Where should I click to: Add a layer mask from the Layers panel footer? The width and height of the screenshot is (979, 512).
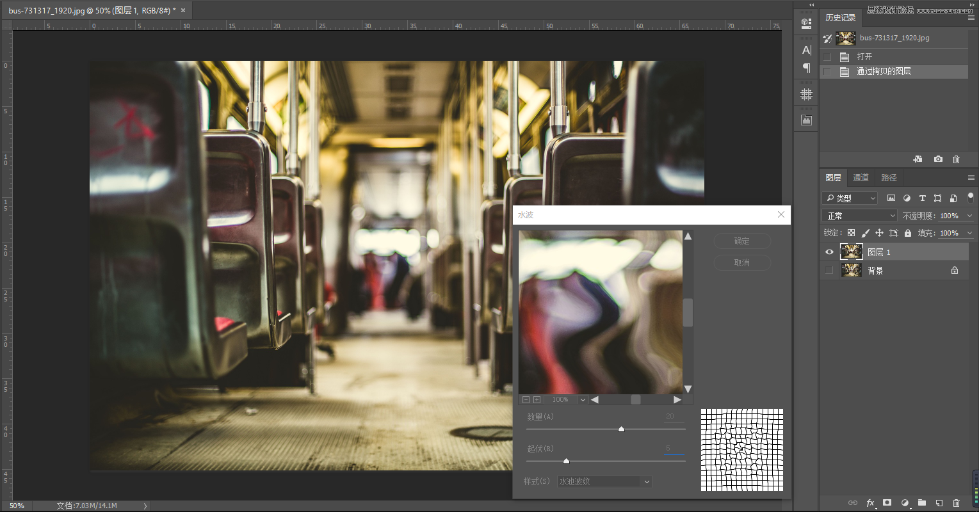[887, 503]
